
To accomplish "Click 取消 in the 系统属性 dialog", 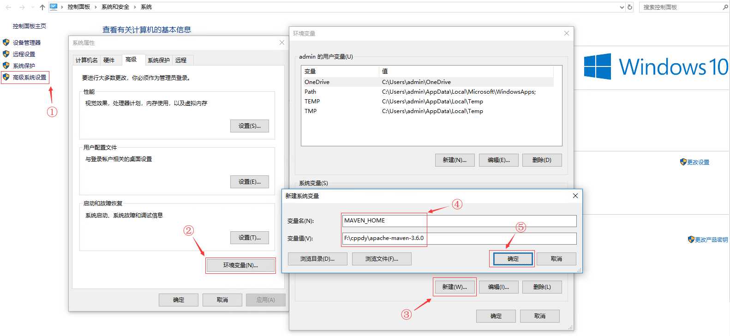I will tap(222, 300).
